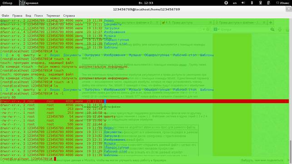Screen dimensions: 292x164
Task: Open the Поиск menu
Action: (x=39, y=15)
